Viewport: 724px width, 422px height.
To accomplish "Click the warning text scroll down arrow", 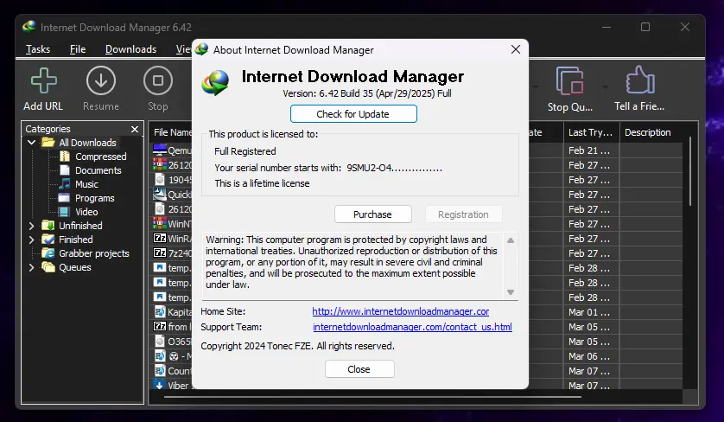I will click(511, 292).
